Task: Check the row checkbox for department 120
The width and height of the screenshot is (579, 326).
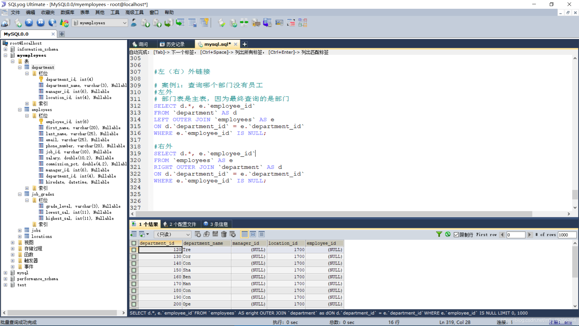Action: click(134, 250)
